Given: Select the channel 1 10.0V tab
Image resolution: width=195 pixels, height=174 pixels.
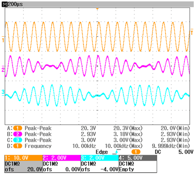Looking at the screenshot, I should pos(24,158).
